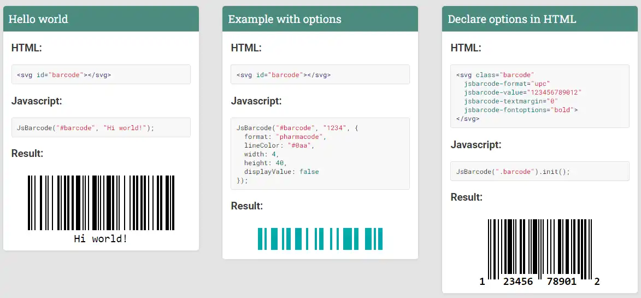Select the svg code block in Example with options card
This screenshot has height=298, width=641.
[x=320, y=75]
